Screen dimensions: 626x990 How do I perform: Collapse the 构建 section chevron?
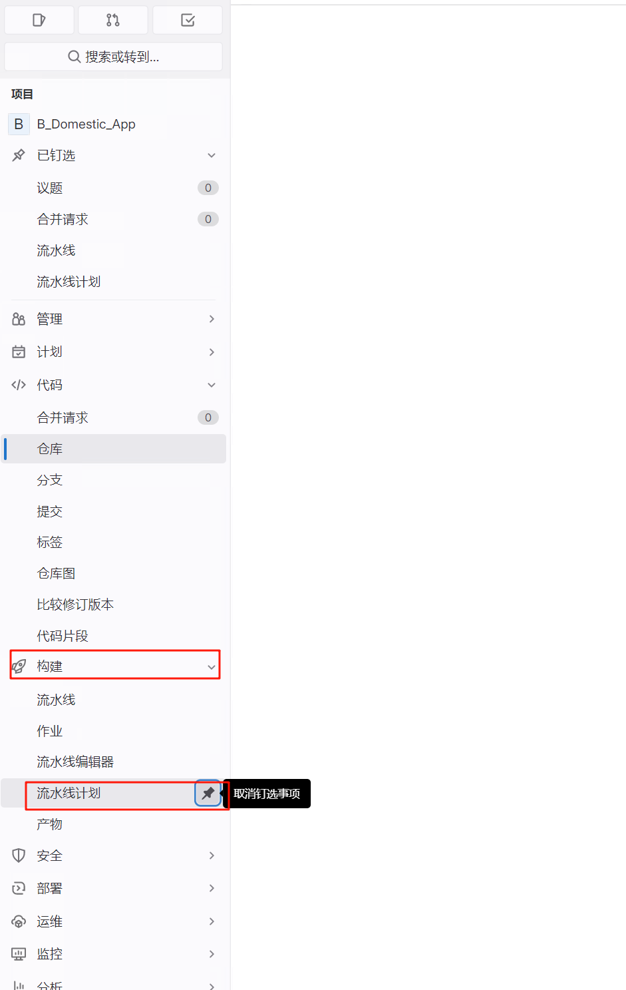(x=212, y=667)
